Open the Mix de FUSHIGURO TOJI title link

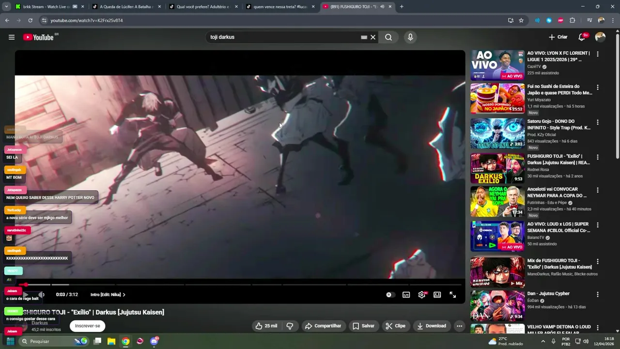[x=559, y=264]
